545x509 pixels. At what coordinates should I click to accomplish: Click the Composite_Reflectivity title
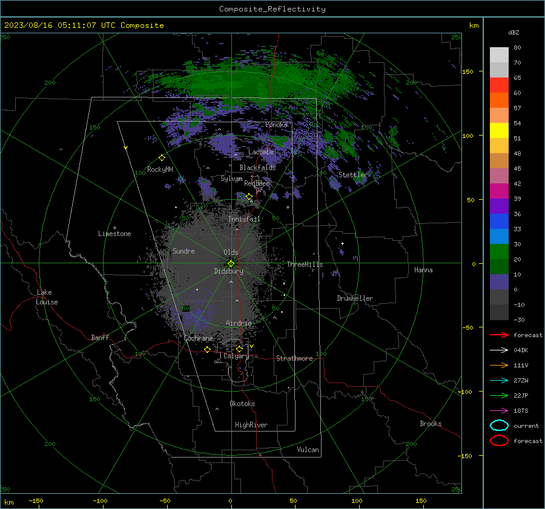(272, 9)
